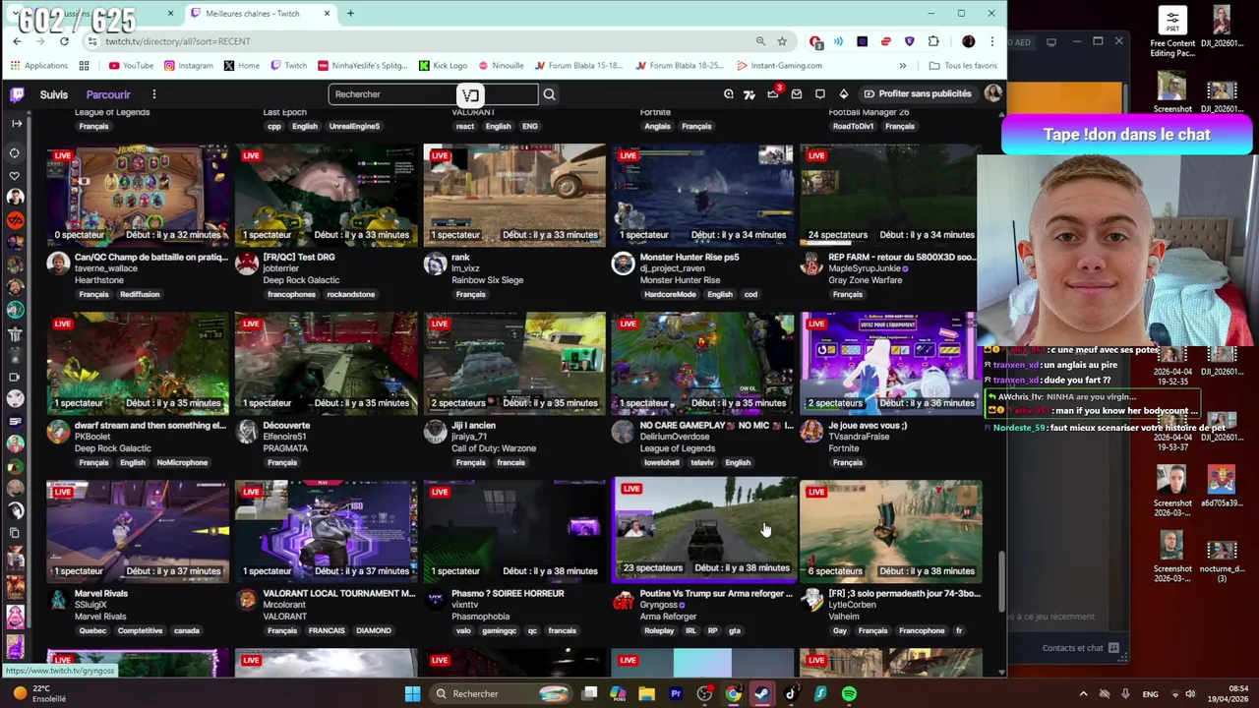The height and width of the screenshot is (708, 1259).
Task: Click the taskbar Rechercher search field
Action: click(x=502, y=694)
